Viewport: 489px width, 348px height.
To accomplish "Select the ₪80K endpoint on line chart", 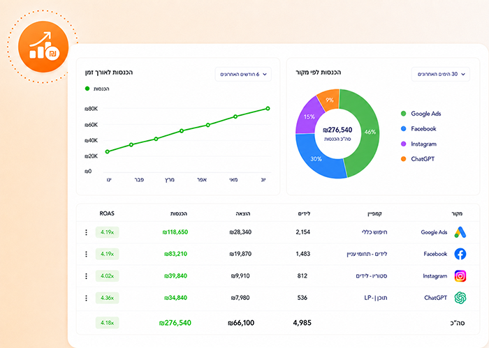I will coord(268,109).
